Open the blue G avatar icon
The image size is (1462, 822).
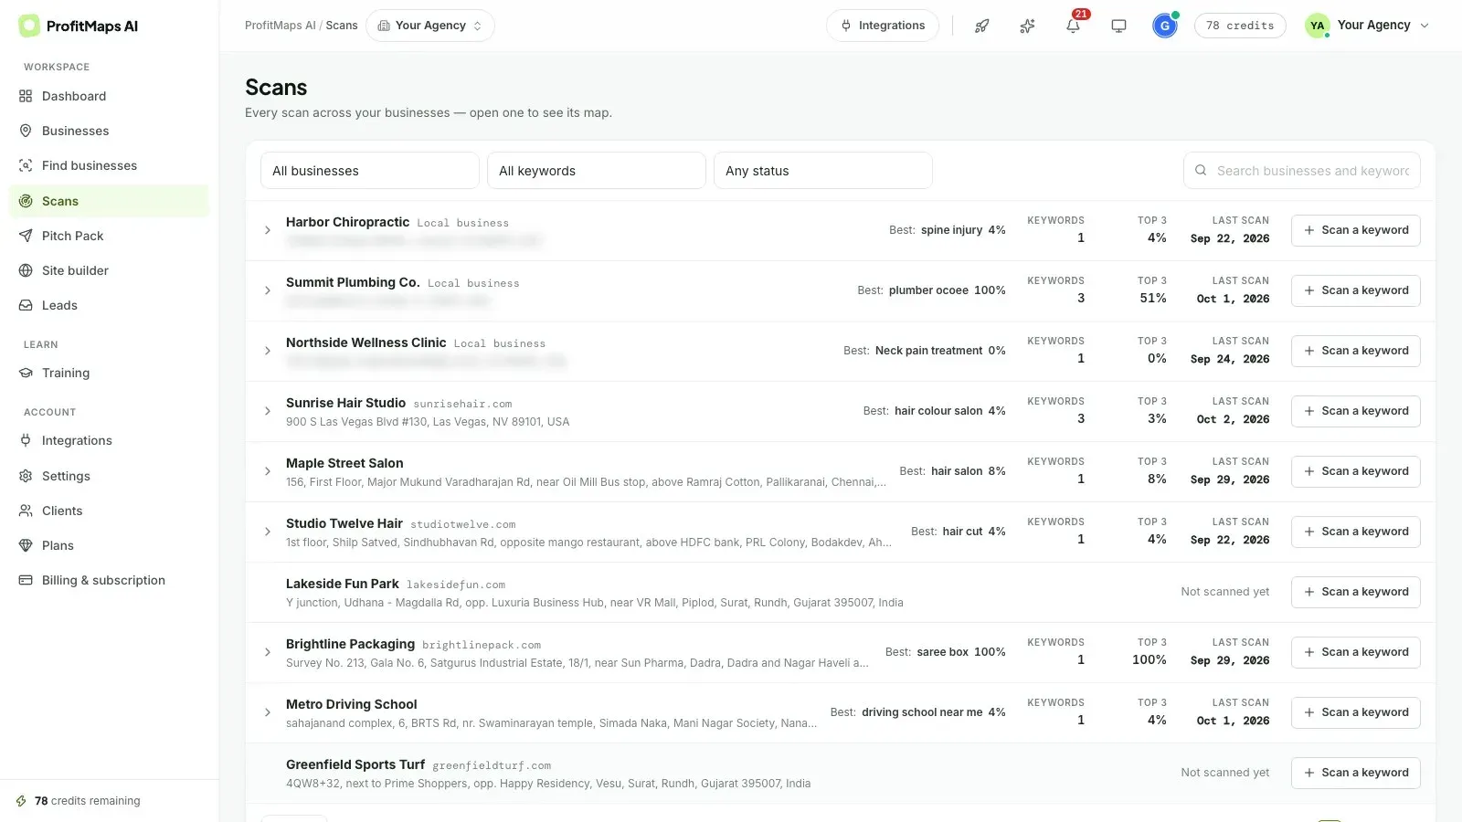pyautogui.click(x=1164, y=26)
